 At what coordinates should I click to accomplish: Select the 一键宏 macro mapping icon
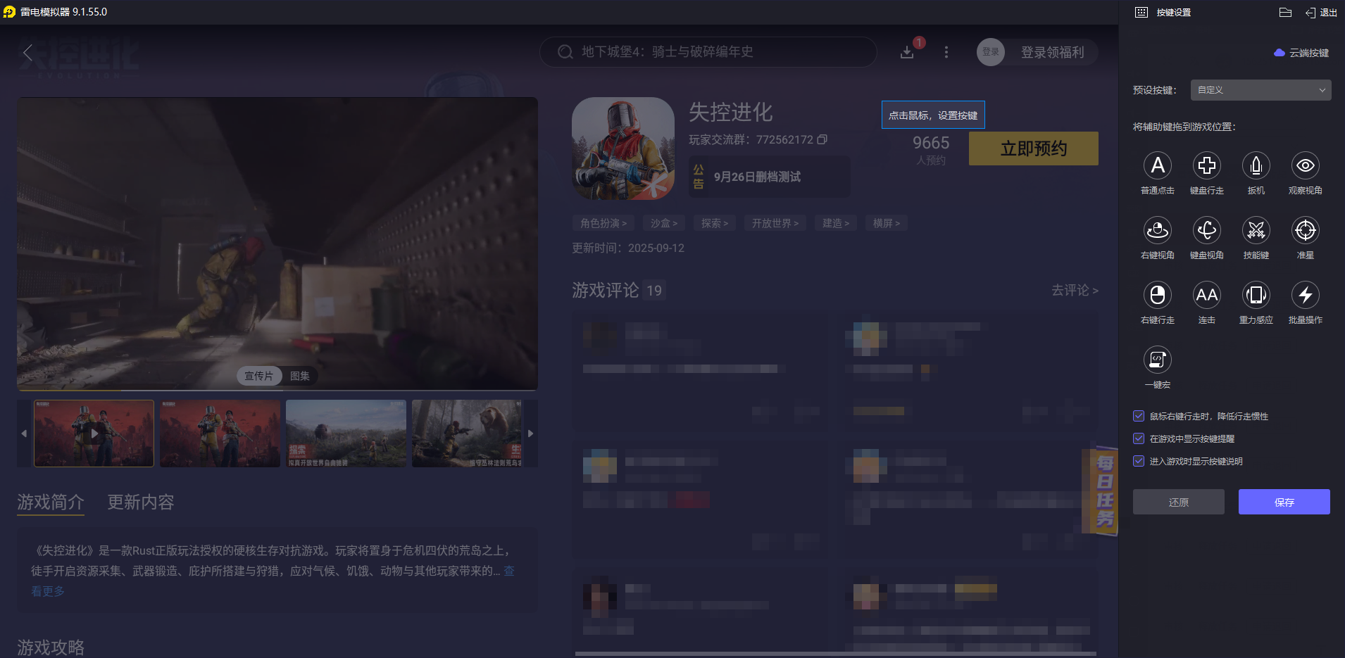1158,360
